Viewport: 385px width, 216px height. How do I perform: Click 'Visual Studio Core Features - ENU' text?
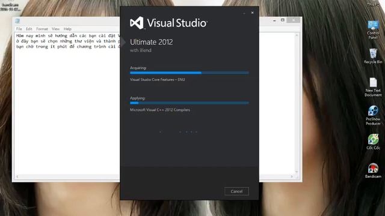click(x=158, y=80)
